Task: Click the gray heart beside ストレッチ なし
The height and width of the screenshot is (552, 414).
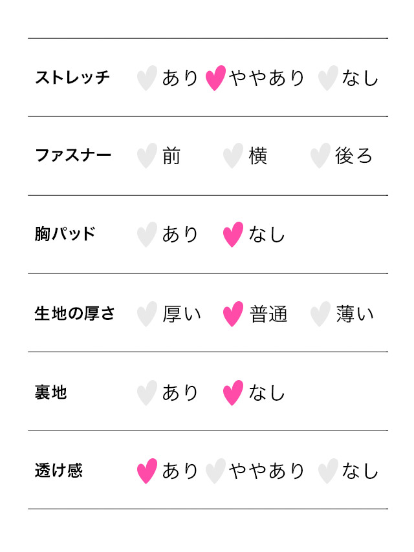Action: (x=328, y=78)
